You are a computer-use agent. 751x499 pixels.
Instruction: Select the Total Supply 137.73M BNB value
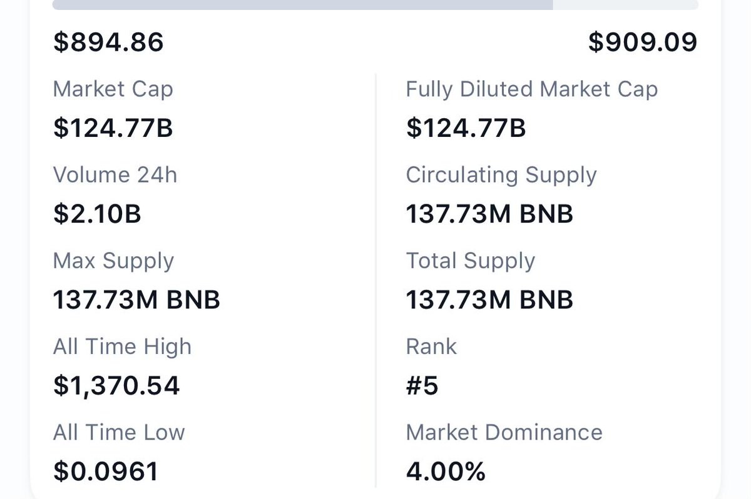tap(489, 300)
